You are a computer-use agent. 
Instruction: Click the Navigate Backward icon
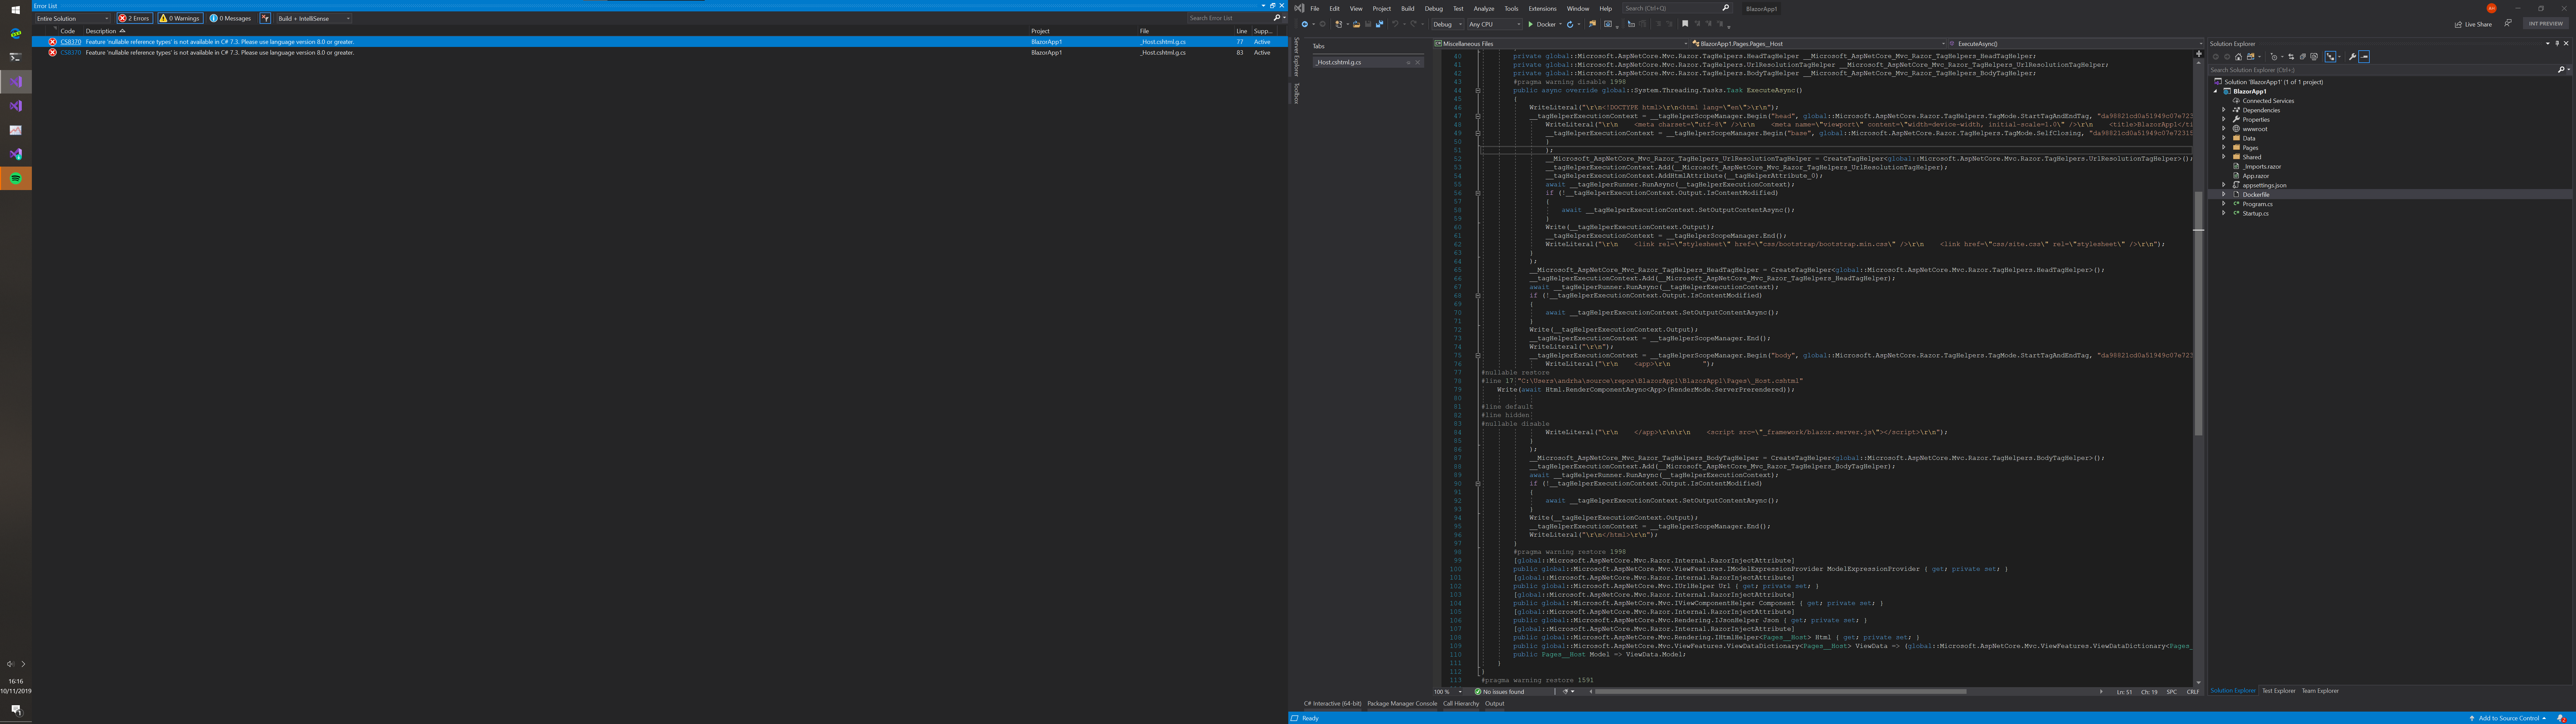tap(1305, 24)
